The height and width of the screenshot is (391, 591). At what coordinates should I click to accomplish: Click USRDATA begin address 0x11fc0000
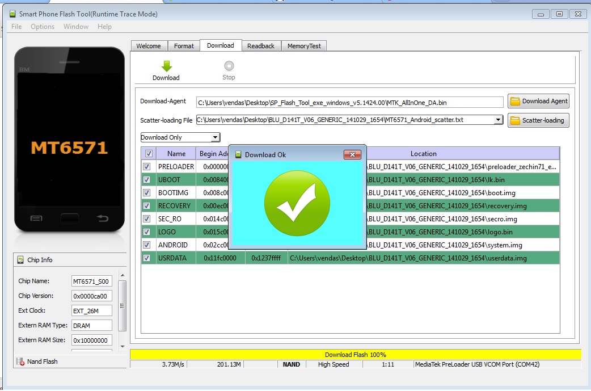221,258
